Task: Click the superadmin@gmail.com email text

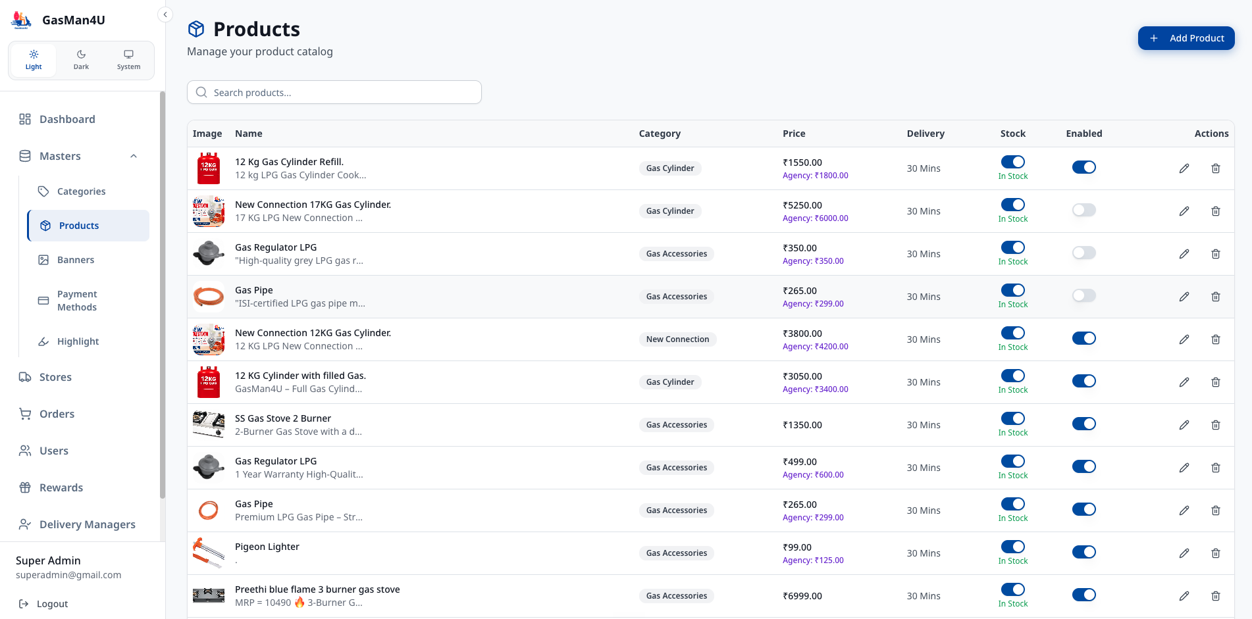Action: pyautogui.click(x=68, y=575)
